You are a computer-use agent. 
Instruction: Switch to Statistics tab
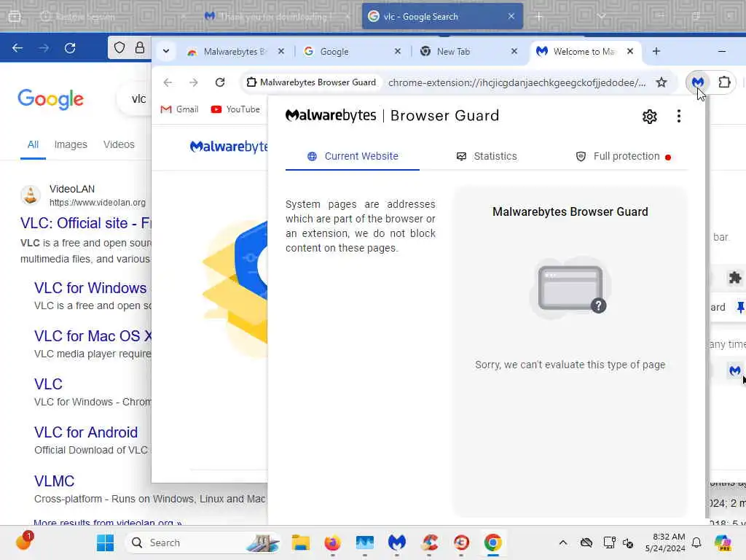point(487,156)
